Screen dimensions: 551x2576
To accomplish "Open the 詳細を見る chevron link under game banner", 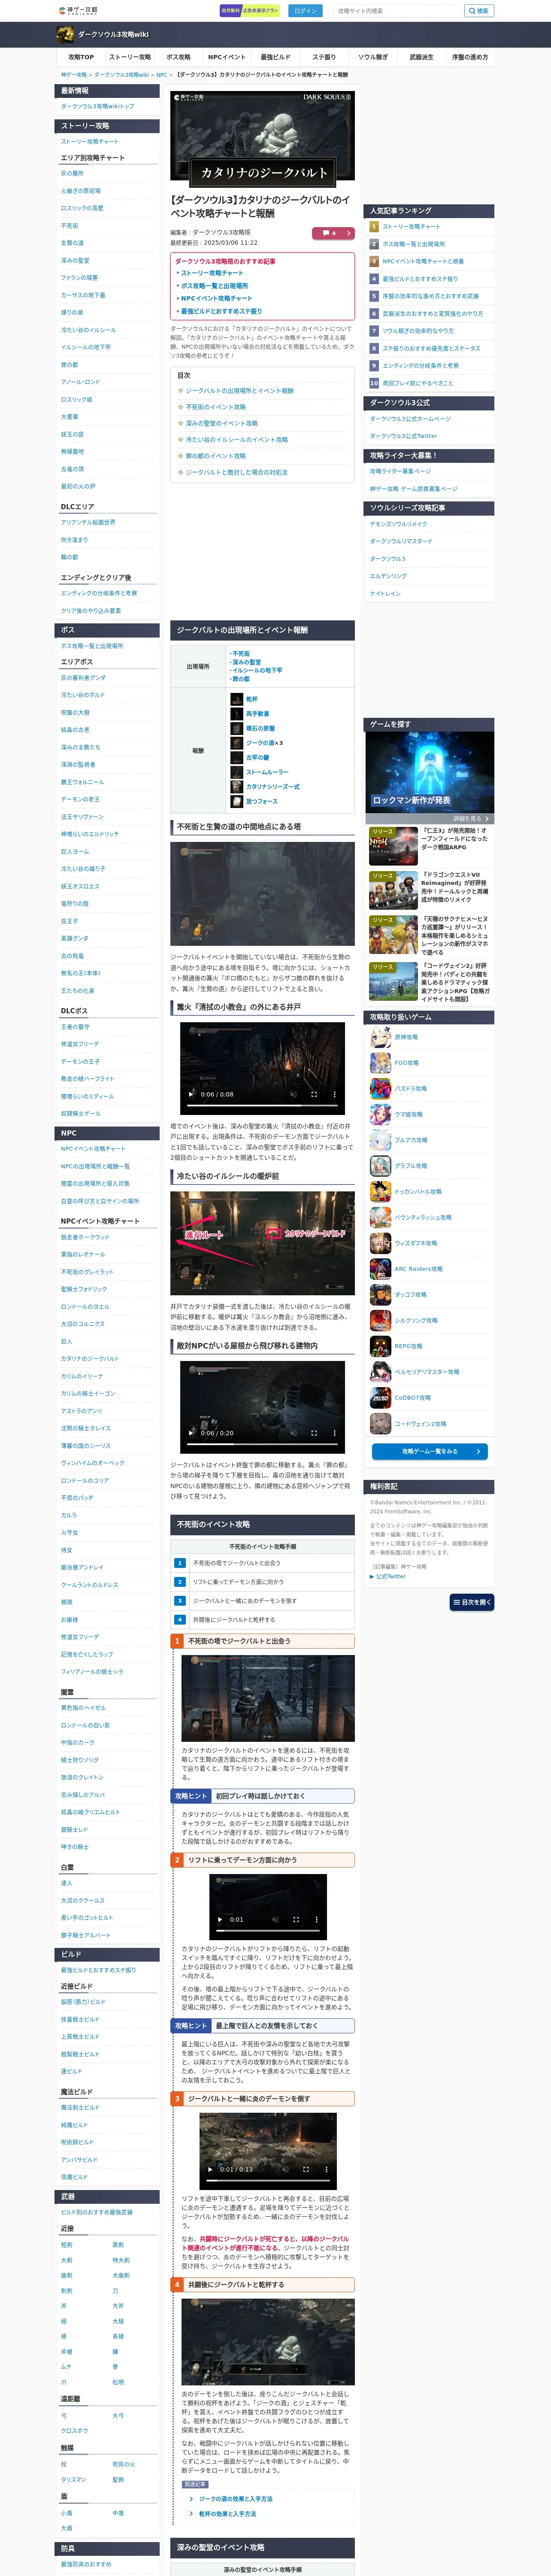I will tap(472, 818).
